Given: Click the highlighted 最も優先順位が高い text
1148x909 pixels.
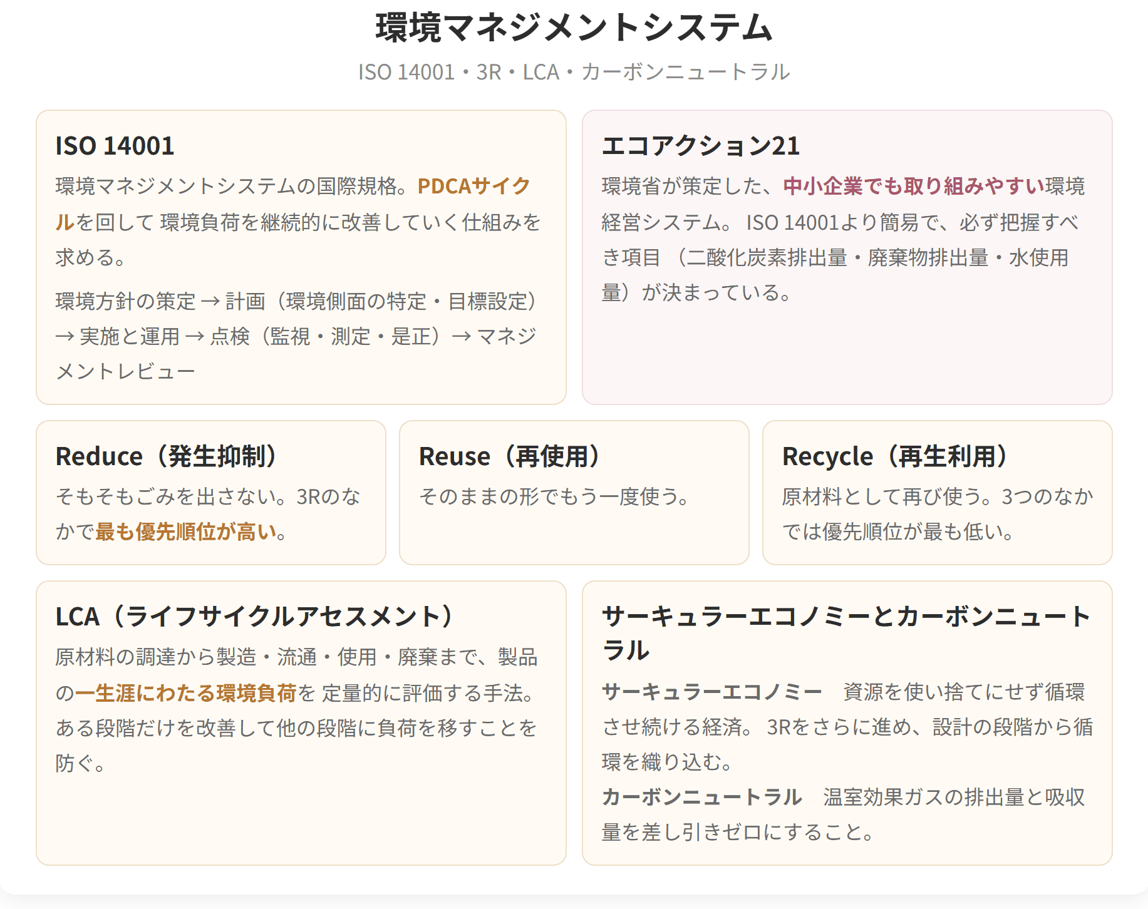Looking at the screenshot, I should coord(186,532).
